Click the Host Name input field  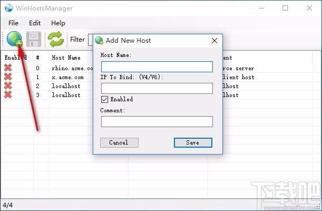(157, 66)
